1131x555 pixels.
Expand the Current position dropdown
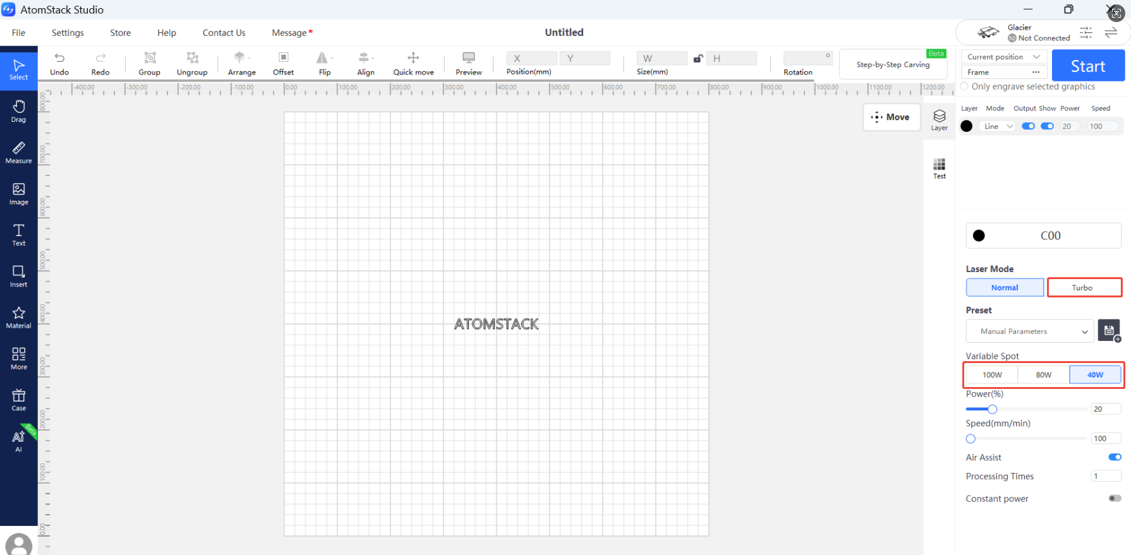pyautogui.click(x=1004, y=57)
